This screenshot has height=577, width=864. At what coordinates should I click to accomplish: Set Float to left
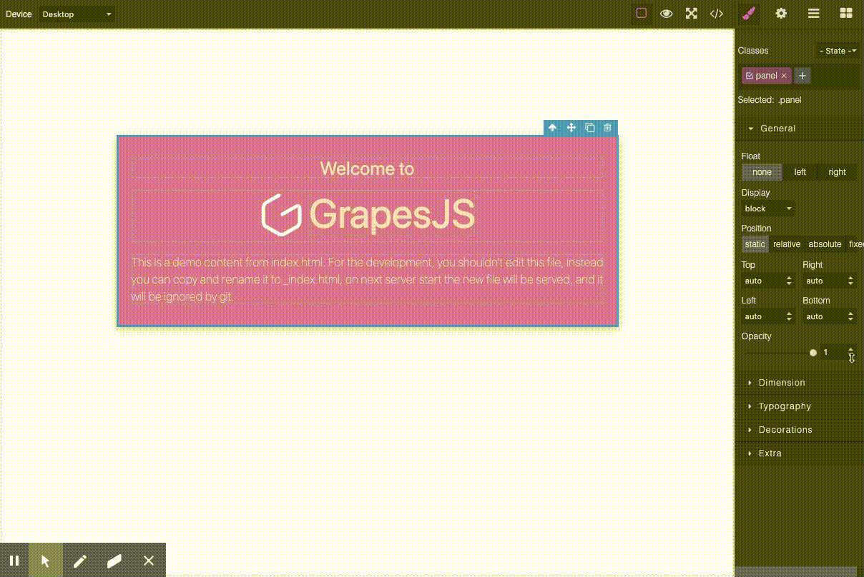tap(800, 172)
